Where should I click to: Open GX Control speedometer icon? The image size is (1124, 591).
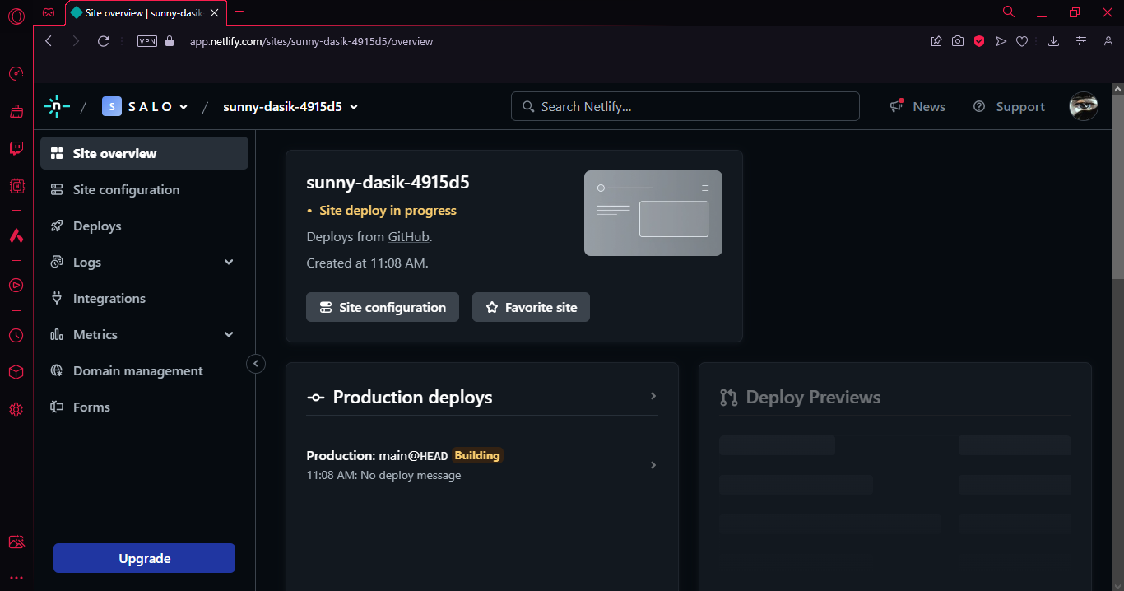16,74
